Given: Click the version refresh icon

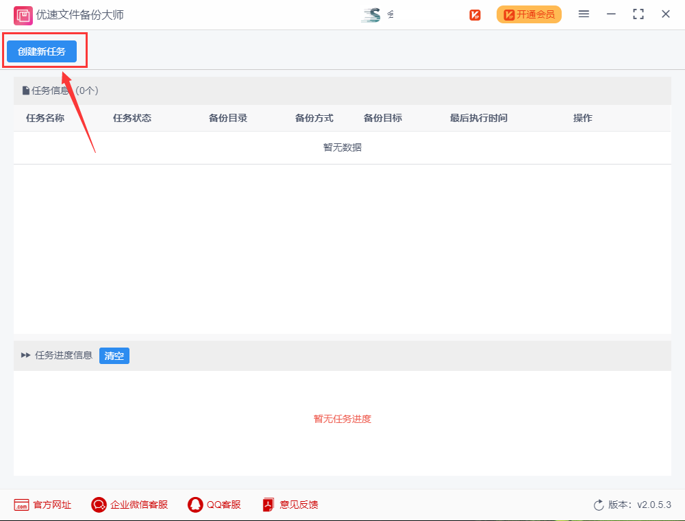Looking at the screenshot, I should [599, 505].
